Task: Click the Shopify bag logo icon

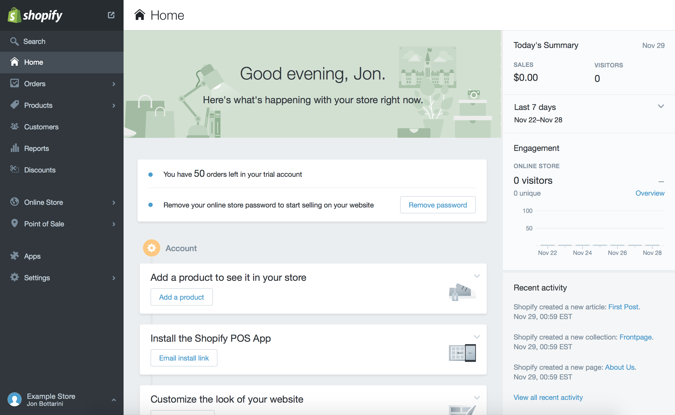Action: click(14, 15)
